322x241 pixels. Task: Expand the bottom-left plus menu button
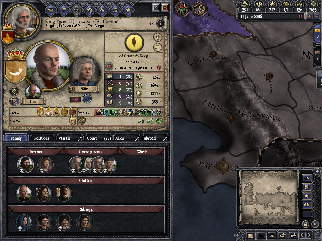point(238,235)
